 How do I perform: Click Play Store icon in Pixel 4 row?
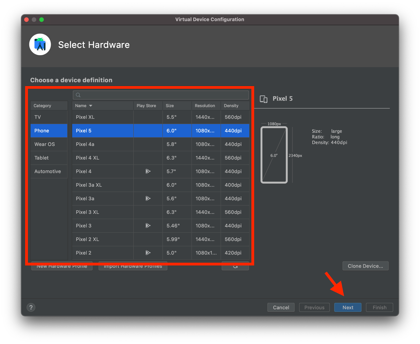148,171
